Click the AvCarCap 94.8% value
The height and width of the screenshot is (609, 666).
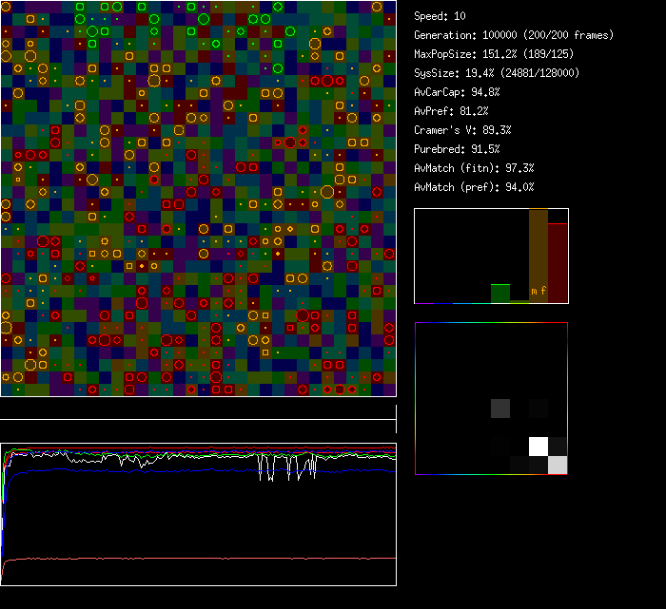pos(457,92)
